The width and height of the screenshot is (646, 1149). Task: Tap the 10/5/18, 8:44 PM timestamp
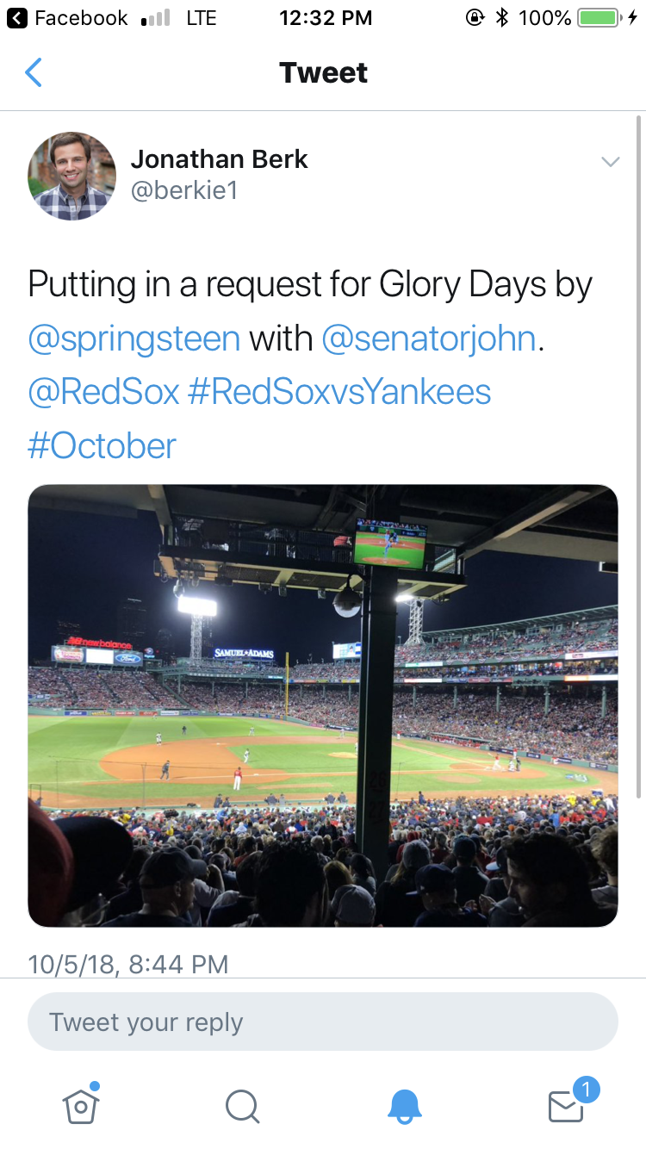(x=128, y=964)
